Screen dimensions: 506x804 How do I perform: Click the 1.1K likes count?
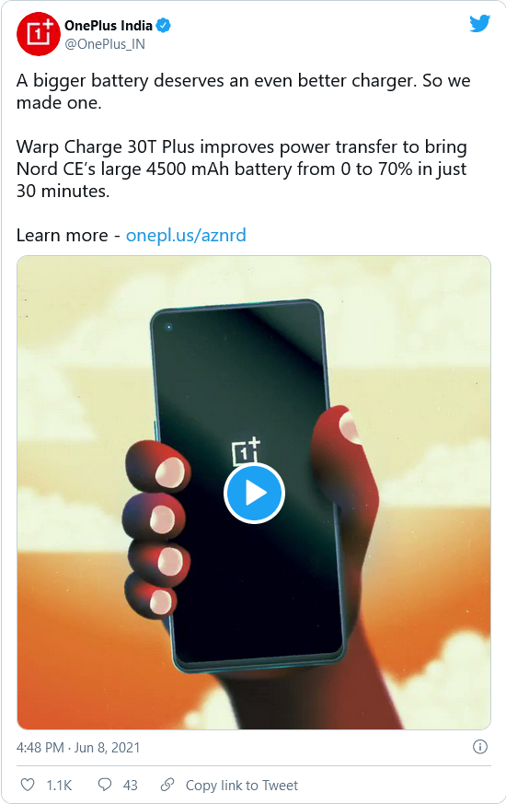tap(59, 785)
